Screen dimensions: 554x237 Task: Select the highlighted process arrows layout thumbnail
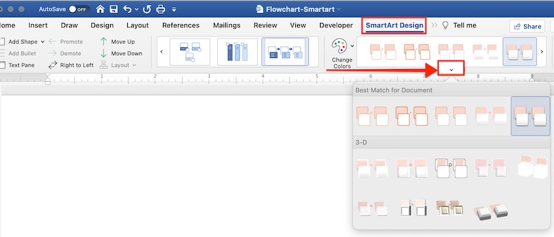[285, 52]
